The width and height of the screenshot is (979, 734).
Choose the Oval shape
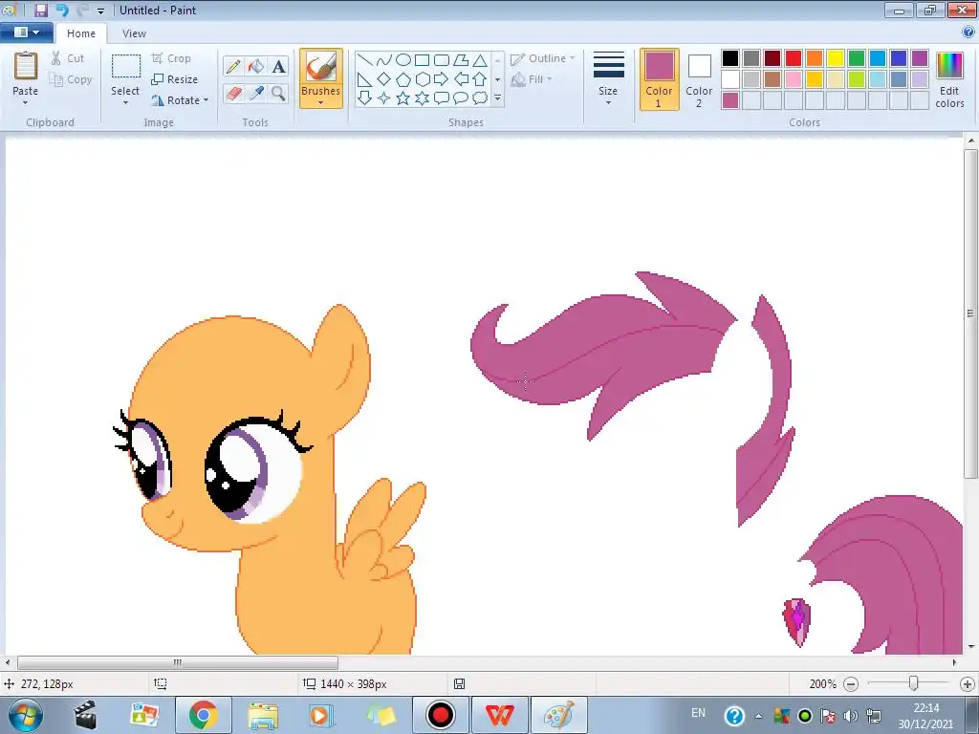pos(403,60)
